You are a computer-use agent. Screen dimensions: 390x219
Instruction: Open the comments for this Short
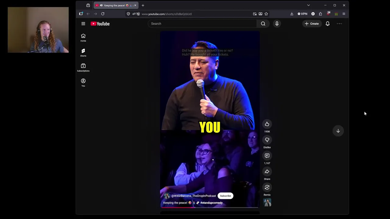267,156
